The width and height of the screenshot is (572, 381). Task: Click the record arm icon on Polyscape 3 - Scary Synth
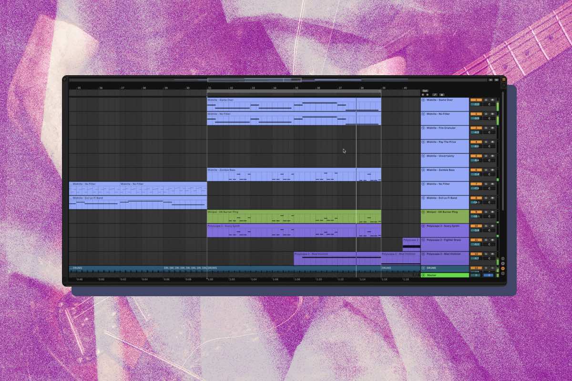click(x=492, y=226)
